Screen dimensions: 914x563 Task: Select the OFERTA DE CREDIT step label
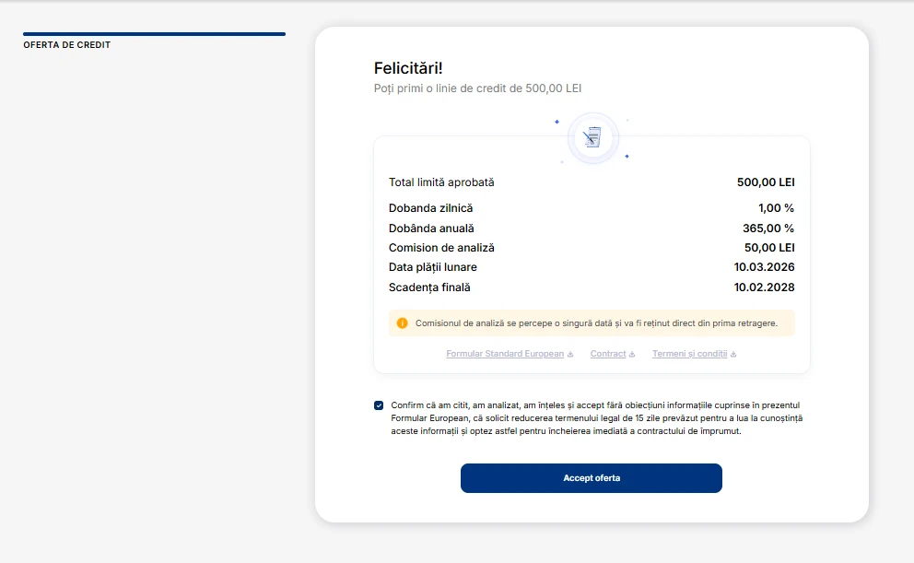pos(65,44)
